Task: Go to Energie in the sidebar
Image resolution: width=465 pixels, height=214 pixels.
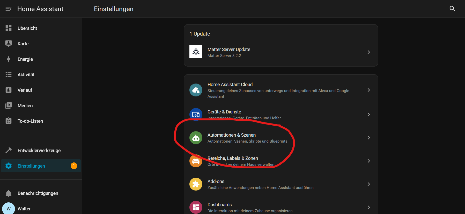Action: 25,59
